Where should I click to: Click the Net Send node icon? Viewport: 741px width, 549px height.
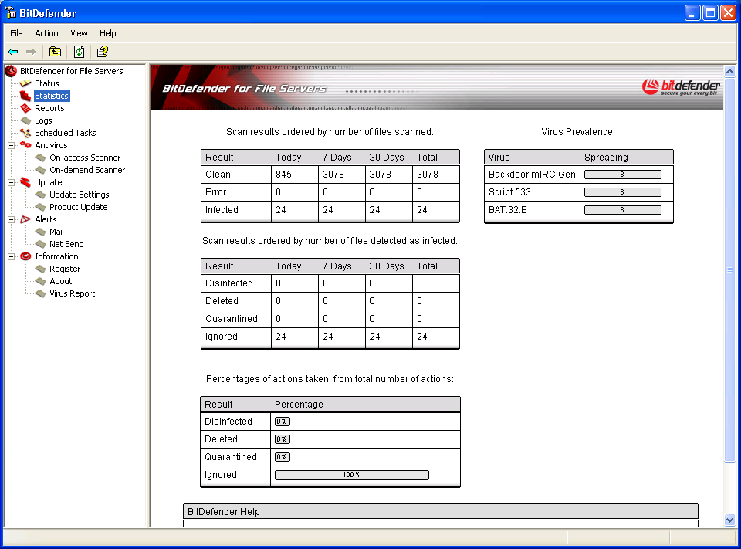tap(41, 244)
